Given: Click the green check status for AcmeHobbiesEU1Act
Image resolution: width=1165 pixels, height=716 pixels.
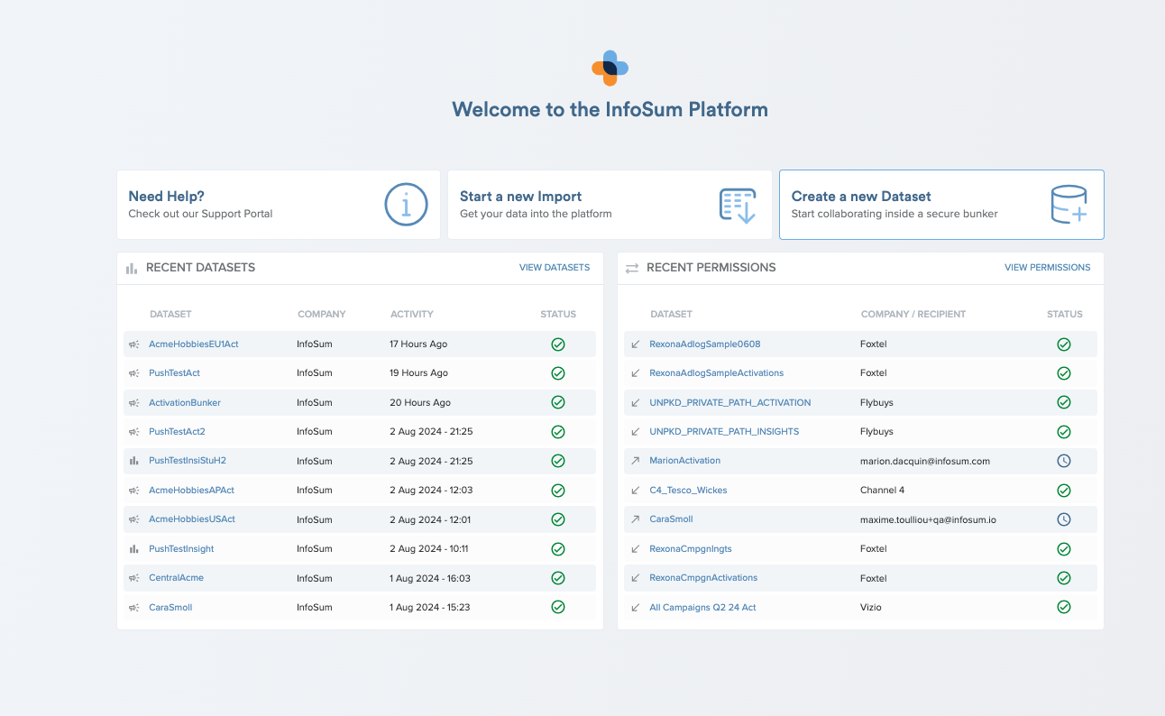Looking at the screenshot, I should tap(558, 344).
